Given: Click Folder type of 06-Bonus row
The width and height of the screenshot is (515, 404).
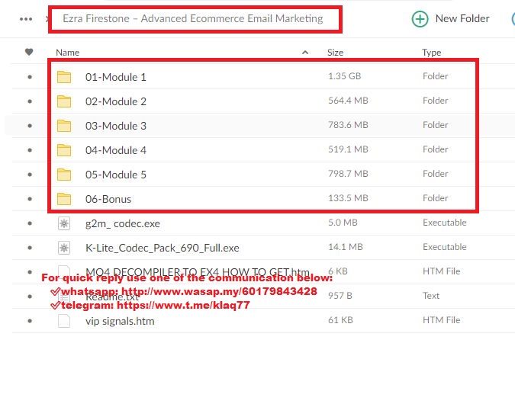Looking at the screenshot, I should click(436, 198).
